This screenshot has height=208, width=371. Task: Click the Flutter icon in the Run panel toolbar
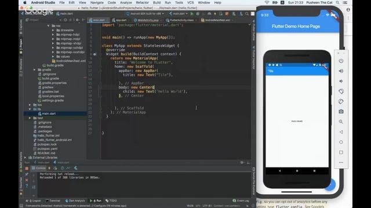click(x=76, y=168)
